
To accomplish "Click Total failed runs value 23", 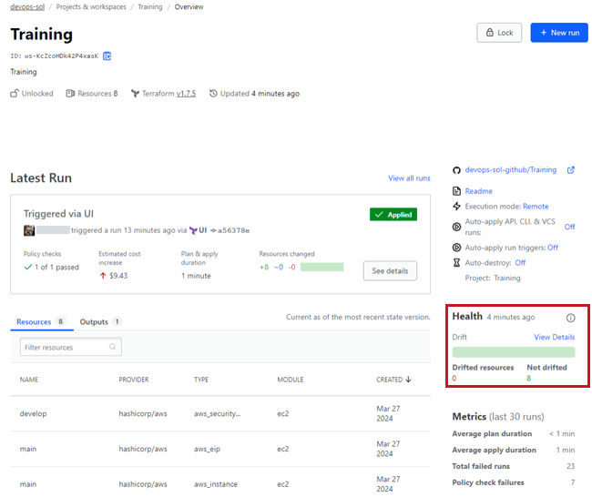I will click(x=570, y=466).
